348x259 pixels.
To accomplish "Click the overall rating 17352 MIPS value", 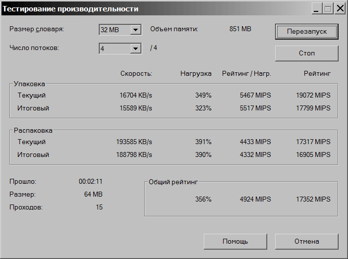I will click(x=313, y=199).
